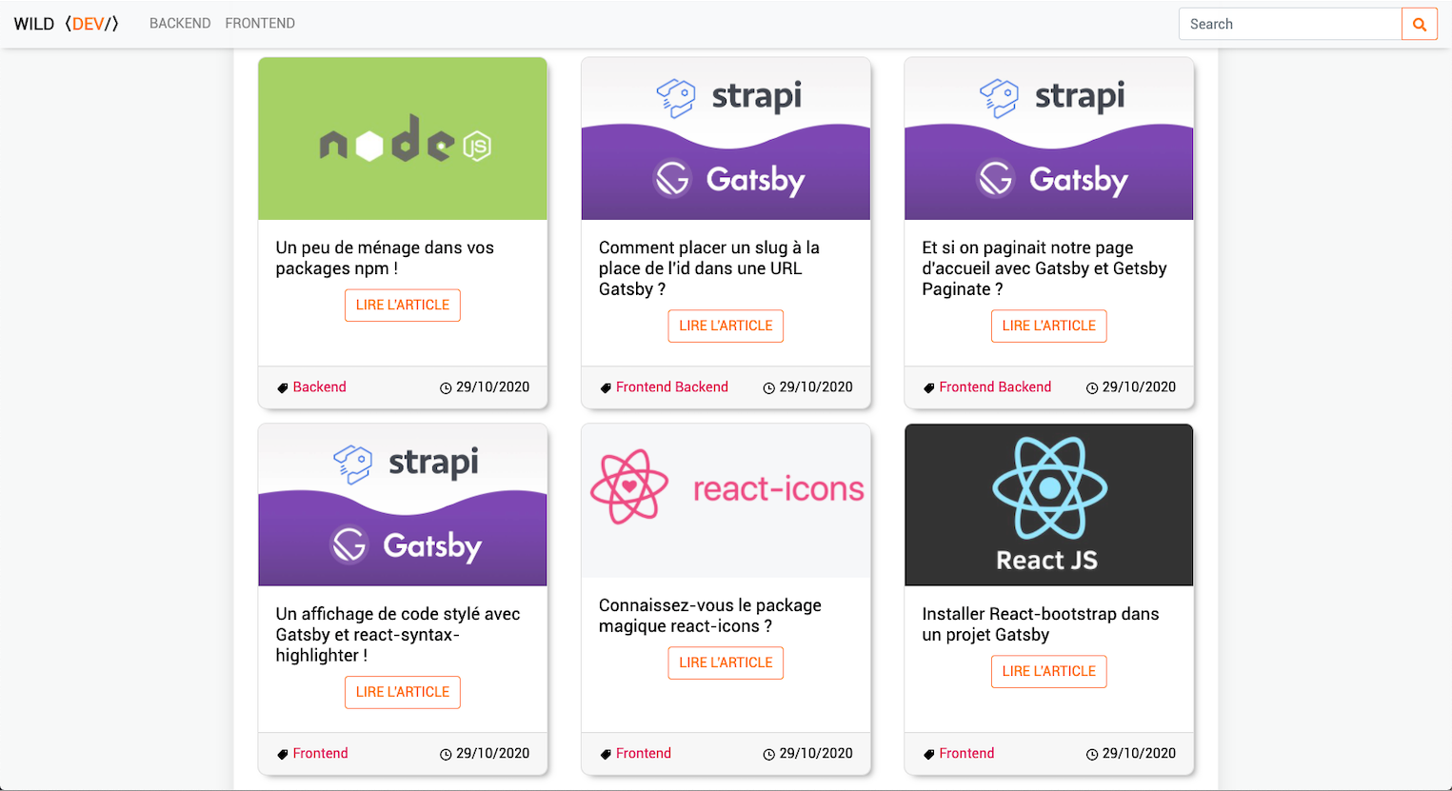Select the react-icons banner thumbnail

coord(726,501)
